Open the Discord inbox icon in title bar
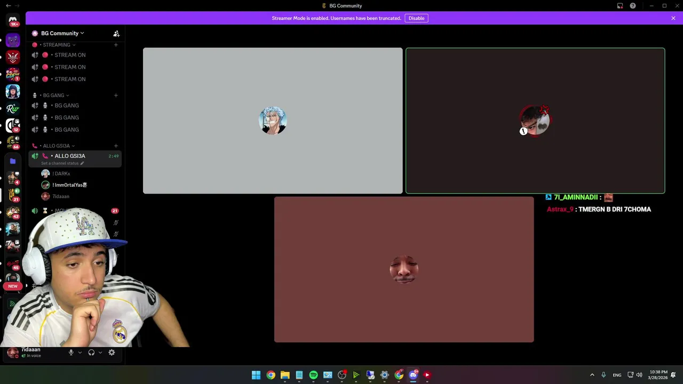Screen dimensions: 683x384 coord(620,6)
